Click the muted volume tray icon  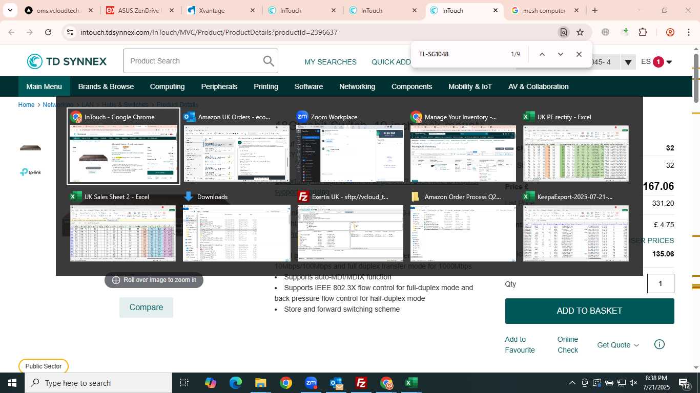633,383
